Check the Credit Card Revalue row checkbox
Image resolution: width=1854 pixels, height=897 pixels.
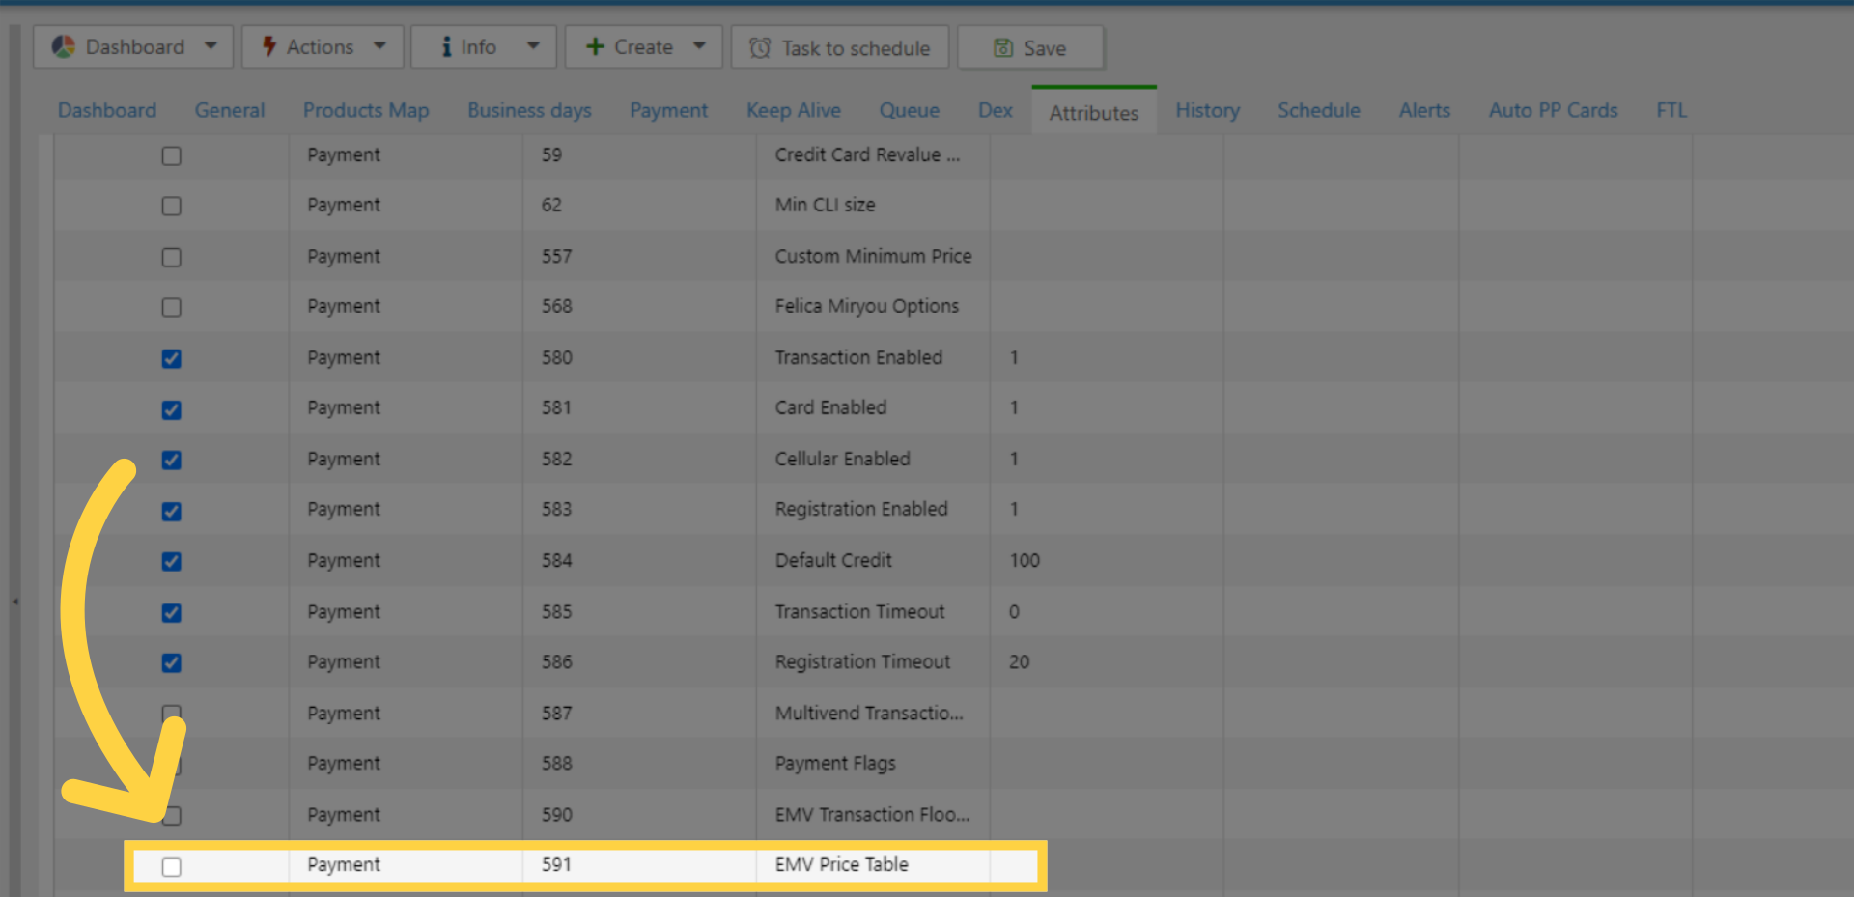tap(172, 155)
